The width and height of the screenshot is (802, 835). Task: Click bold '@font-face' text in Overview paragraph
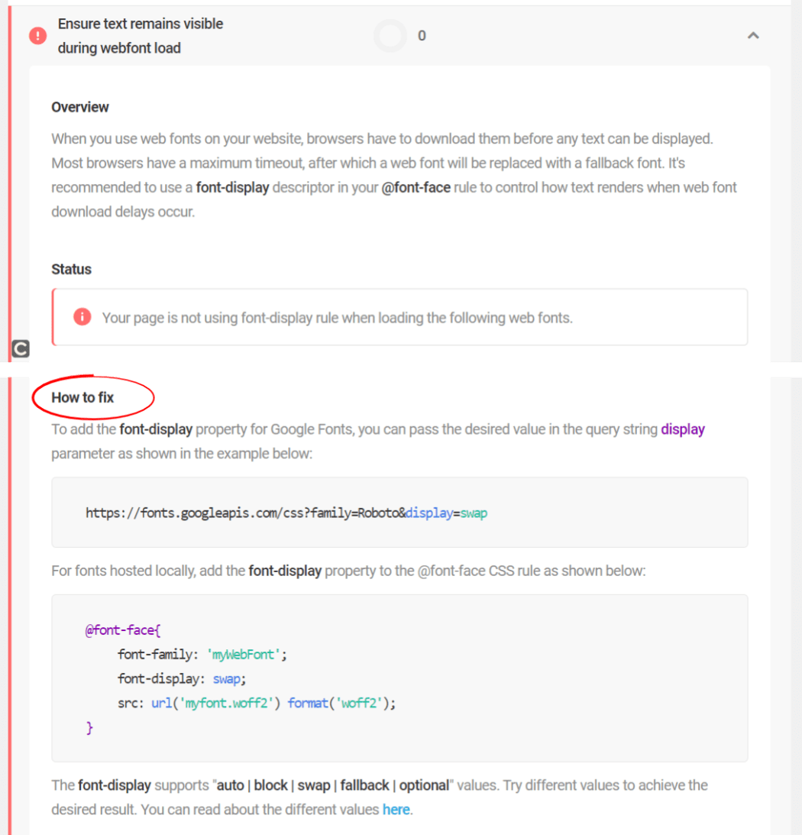416,187
